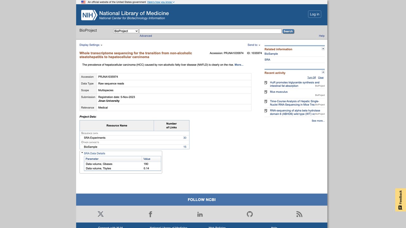The width and height of the screenshot is (406, 228).
Task: Click document icon beside Mus musculus
Action: click(x=266, y=92)
